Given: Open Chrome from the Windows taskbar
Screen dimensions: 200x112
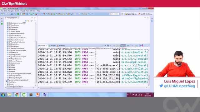Looking at the screenshot, I should tap(17, 95).
